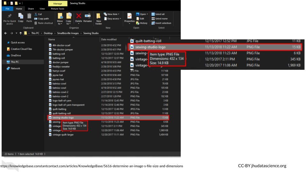Navigate back with the left arrow
306x172 pixels.
click(6, 33)
